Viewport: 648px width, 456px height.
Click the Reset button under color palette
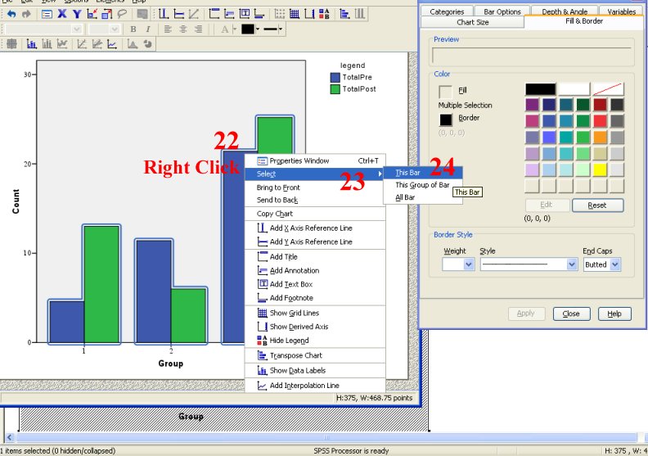[x=597, y=205]
